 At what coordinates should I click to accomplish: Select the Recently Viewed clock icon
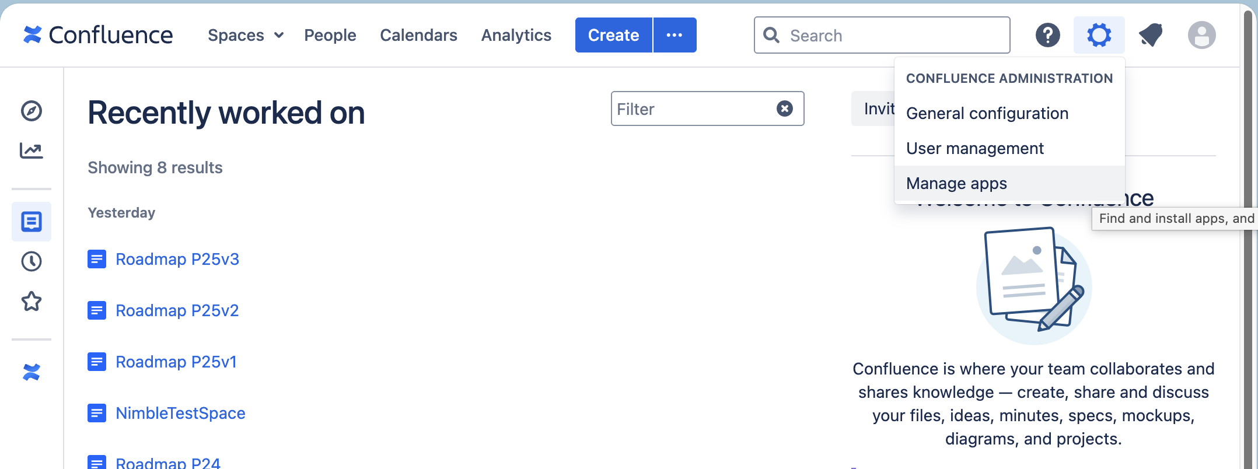[32, 261]
